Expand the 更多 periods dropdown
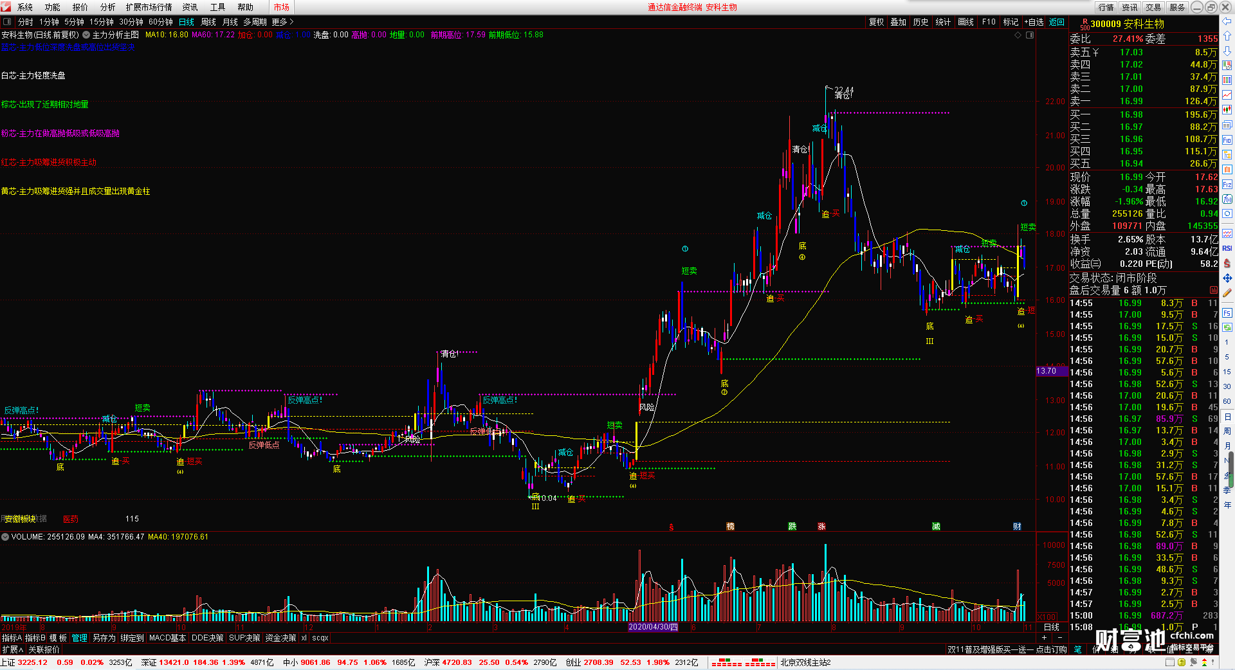 282,22
